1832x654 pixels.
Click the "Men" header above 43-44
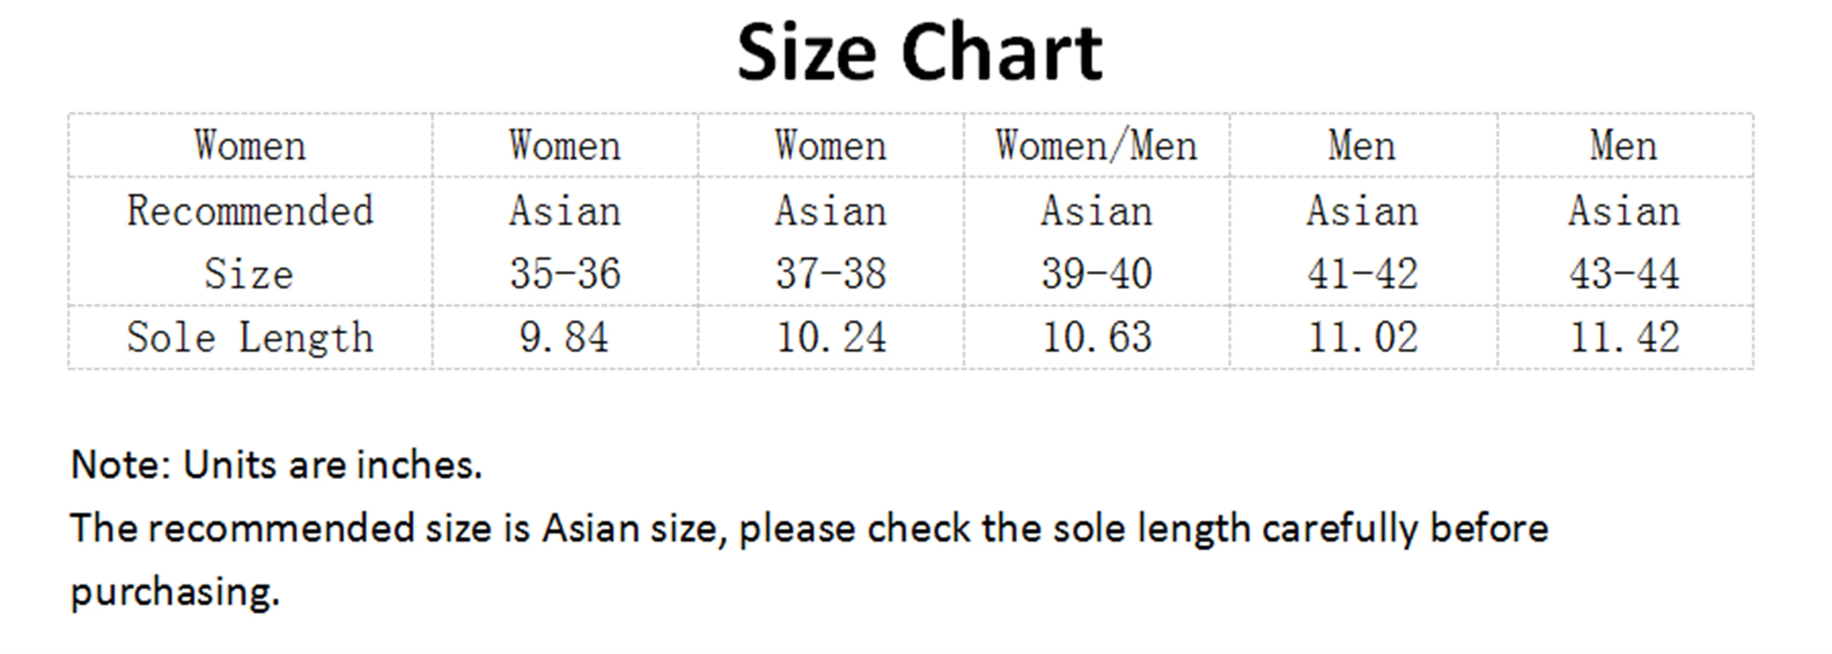click(1624, 146)
